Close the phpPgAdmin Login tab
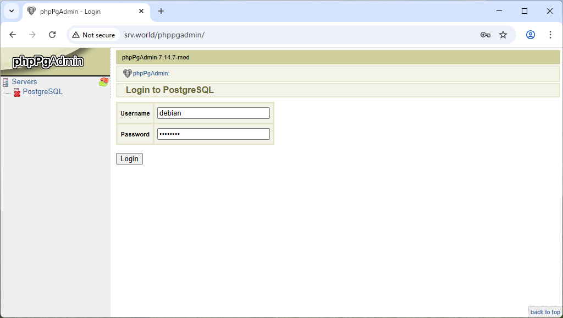 click(x=141, y=11)
